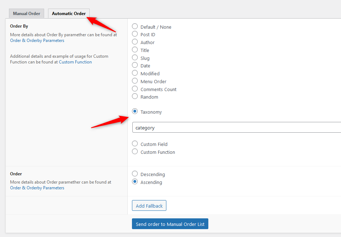
Task: Select the Slug radio button
Action: (135, 57)
